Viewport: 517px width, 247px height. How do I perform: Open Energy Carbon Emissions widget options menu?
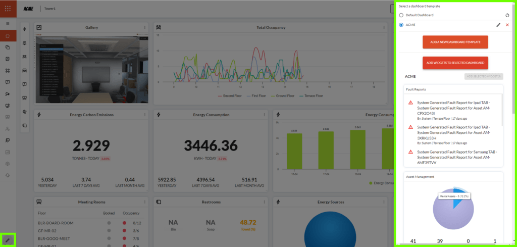145,115
